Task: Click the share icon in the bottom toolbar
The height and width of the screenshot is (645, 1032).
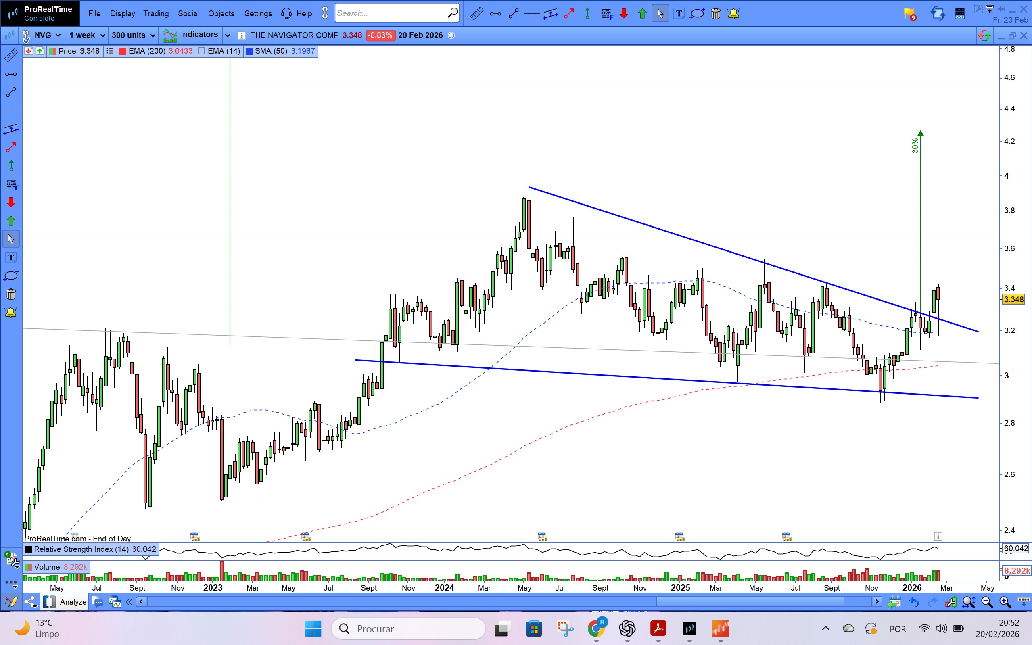Action: pos(30,602)
